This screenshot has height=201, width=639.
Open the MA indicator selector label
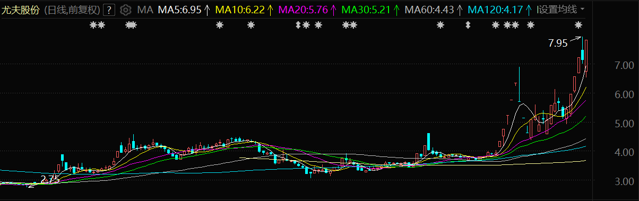click(145, 10)
